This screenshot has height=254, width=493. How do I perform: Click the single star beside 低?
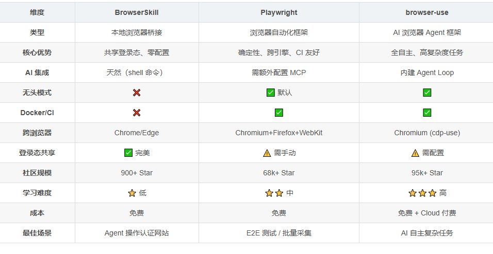point(132,193)
